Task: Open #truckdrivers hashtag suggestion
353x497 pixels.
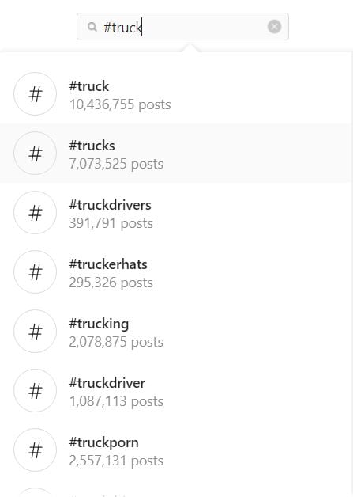Action: pos(177,213)
